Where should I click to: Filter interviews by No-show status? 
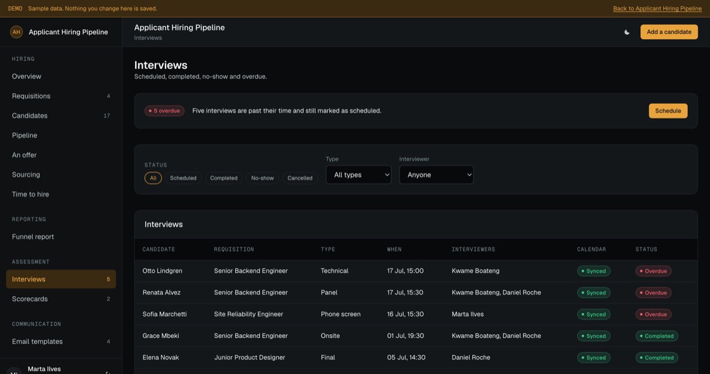click(262, 178)
